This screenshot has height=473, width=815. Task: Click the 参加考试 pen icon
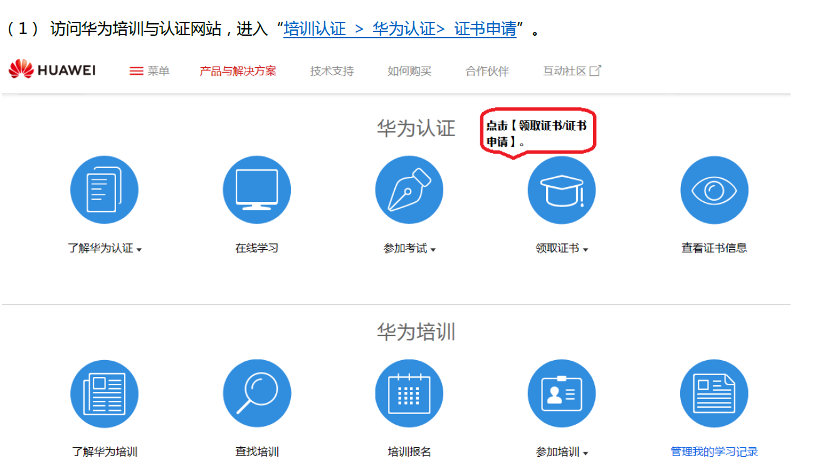[409, 189]
